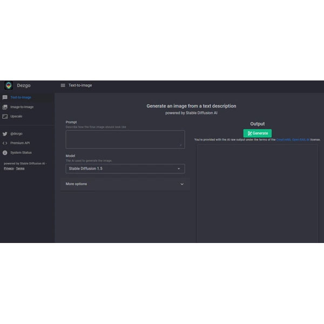
Task: Click the Premium API code brackets icon
Action: click(x=5, y=143)
